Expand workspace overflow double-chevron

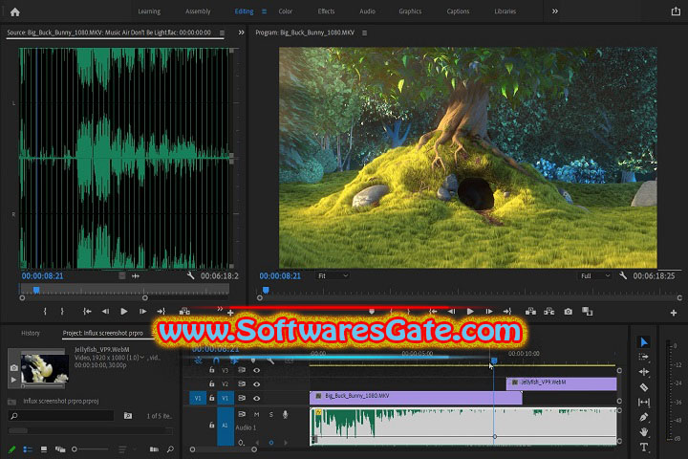click(555, 11)
